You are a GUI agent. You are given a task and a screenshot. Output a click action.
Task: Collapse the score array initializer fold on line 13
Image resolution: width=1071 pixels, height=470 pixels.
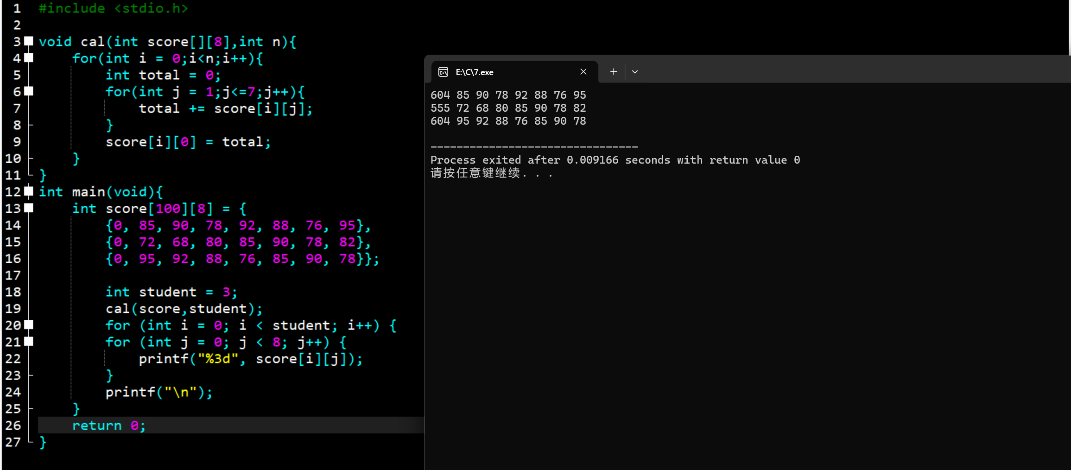(x=29, y=208)
